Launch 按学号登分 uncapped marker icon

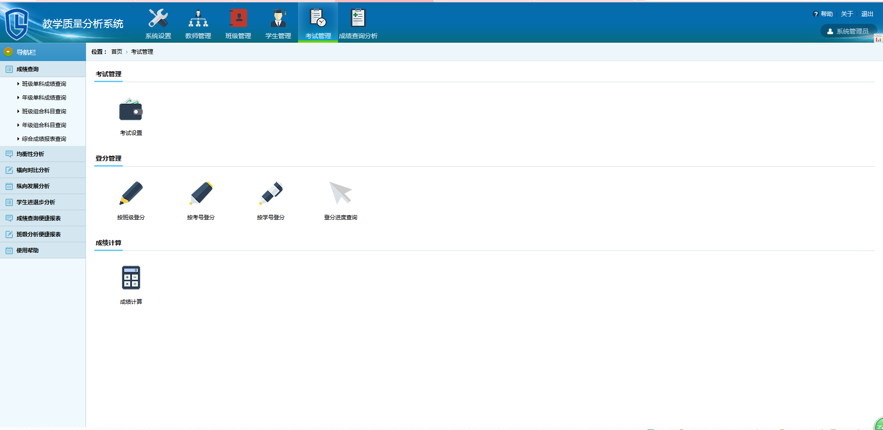pos(271,193)
